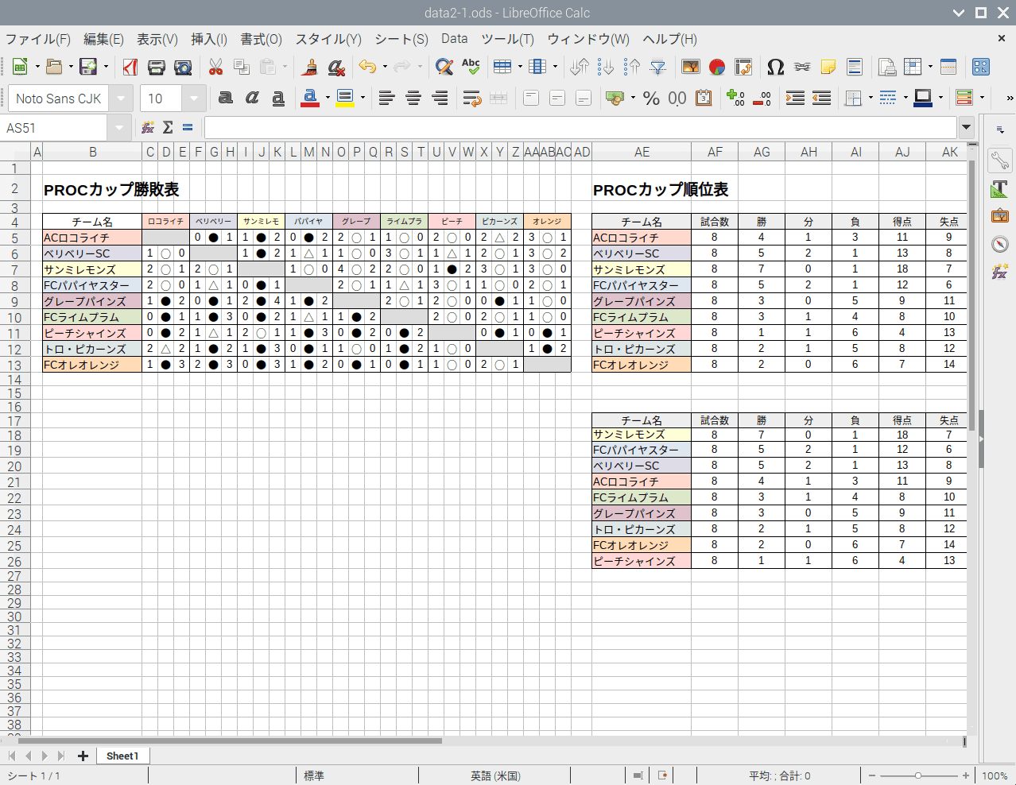Toggle wrap text in cell
The width and height of the screenshot is (1016, 785).
click(x=472, y=98)
